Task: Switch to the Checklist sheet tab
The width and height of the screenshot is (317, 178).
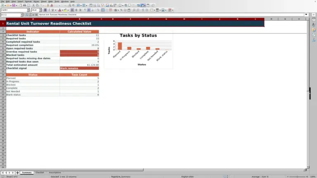Action: [40, 173]
